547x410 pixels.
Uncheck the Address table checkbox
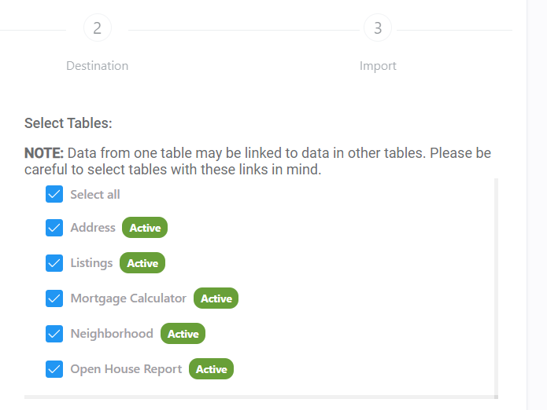point(54,228)
